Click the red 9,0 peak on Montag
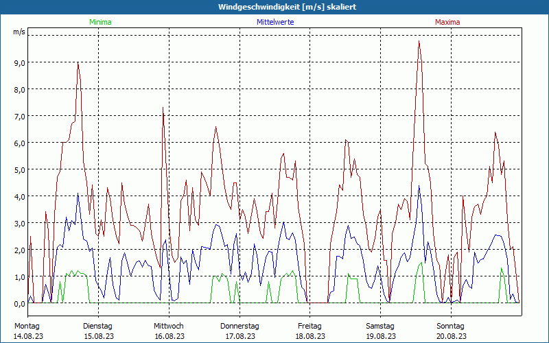The image size is (549, 343). point(78,63)
